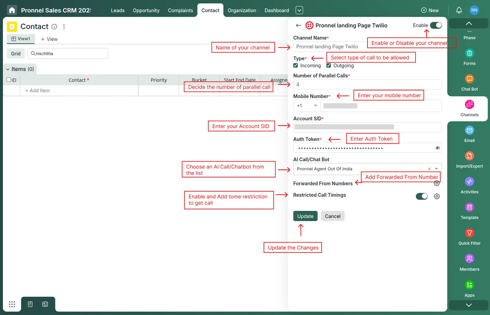Reveal the hidden Auth Token value
The width and height of the screenshot is (490, 315).
pyautogui.click(x=437, y=148)
